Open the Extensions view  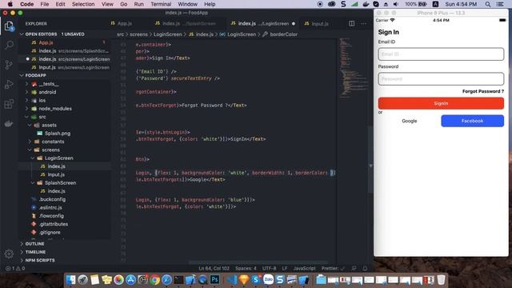9,104
